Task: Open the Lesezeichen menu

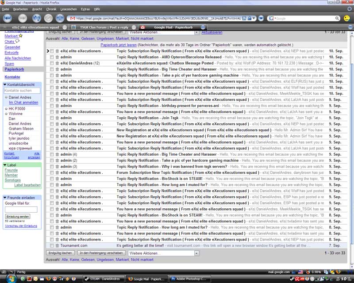Action: click(68, 9)
